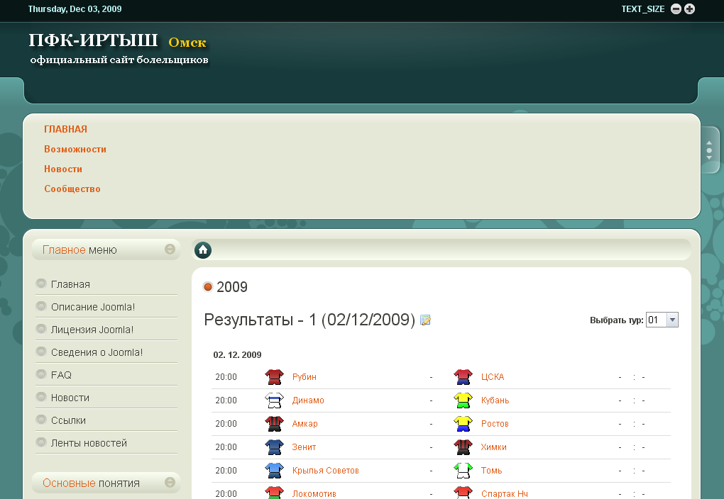Open Сведения о Joomla! sidebar item
Image resolution: width=724 pixels, height=499 pixels.
97,352
